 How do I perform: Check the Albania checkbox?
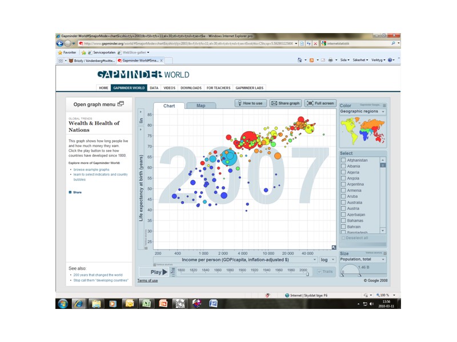(x=343, y=166)
